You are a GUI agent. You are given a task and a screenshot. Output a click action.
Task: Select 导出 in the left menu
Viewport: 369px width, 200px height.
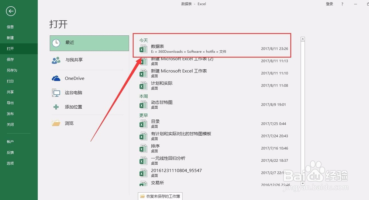tap(10, 103)
